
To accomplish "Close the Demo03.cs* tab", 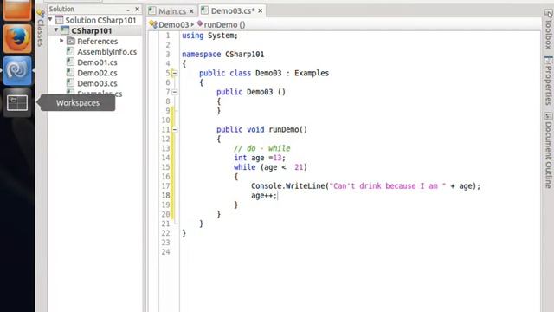I will 260,11.
